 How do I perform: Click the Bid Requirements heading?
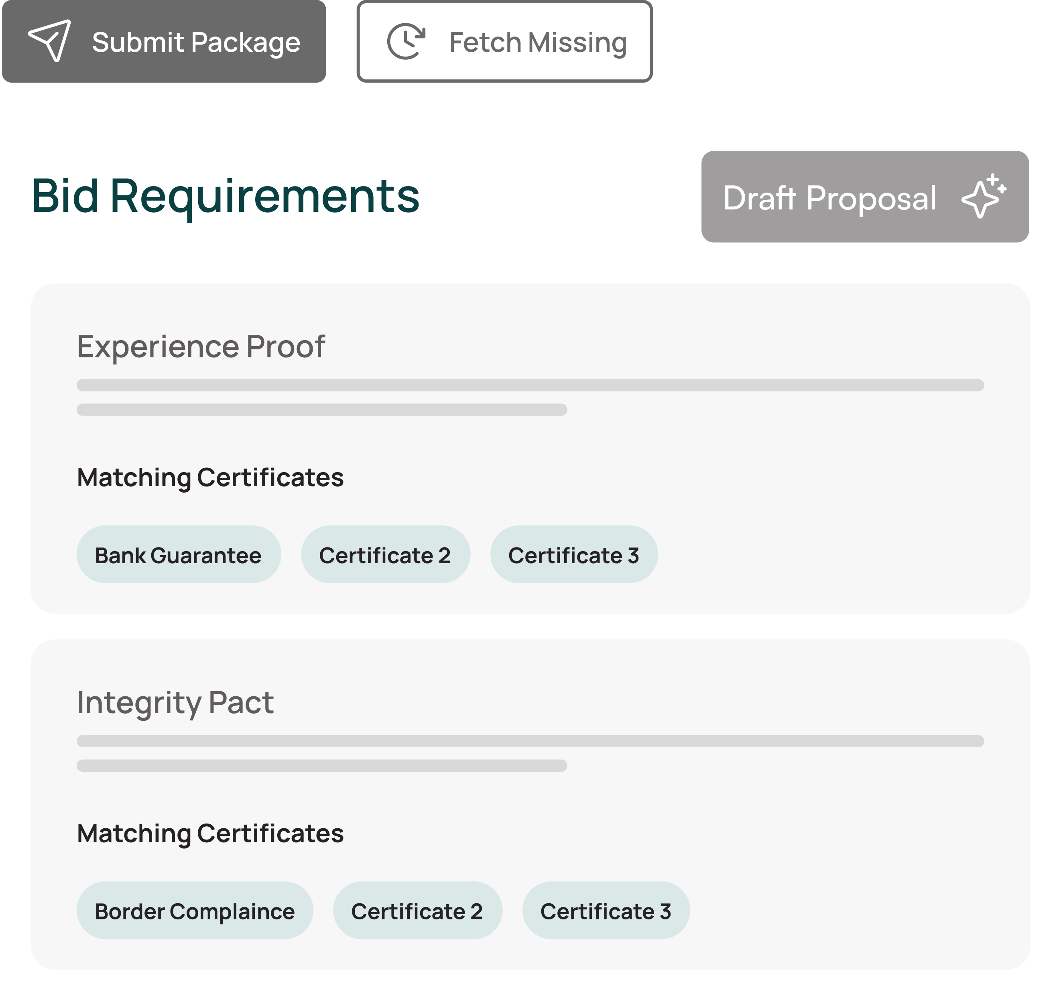[x=225, y=196]
